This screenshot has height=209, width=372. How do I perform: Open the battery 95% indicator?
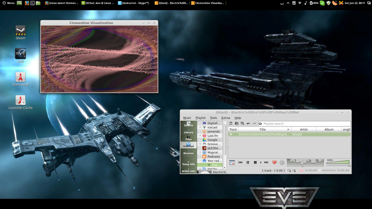[x=314, y=3]
